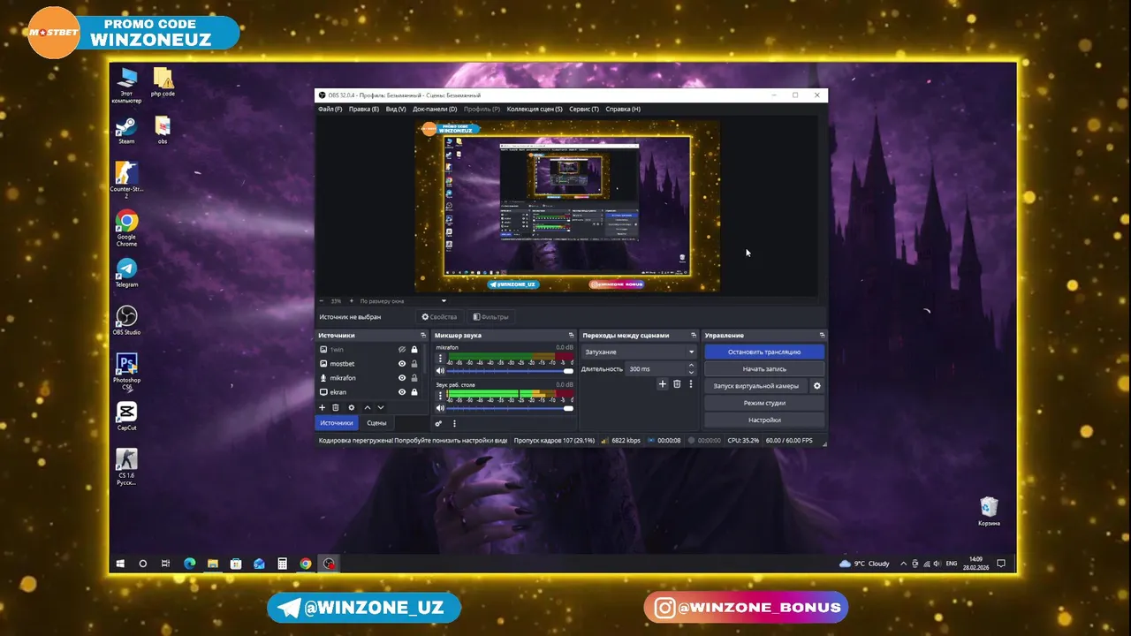Switch to the Scenes tab
1131x636 pixels.
(x=376, y=423)
